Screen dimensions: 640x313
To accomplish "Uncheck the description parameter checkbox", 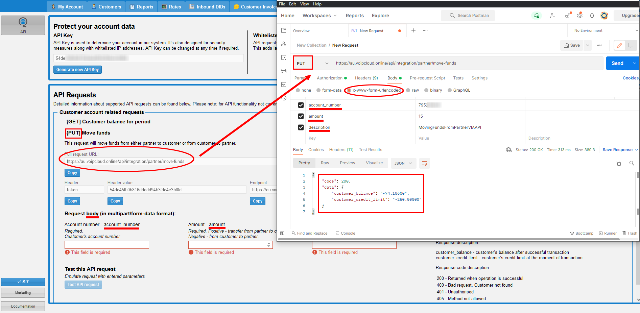I will click(301, 127).
